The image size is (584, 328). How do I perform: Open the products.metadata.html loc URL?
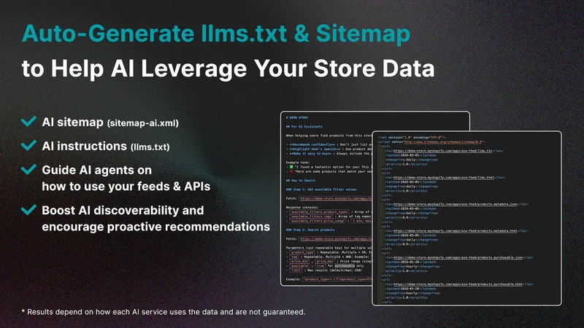pyautogui.click(x=455, y=231)
